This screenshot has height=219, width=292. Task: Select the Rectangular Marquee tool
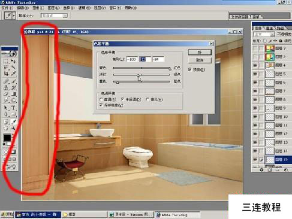click(6, 60)
